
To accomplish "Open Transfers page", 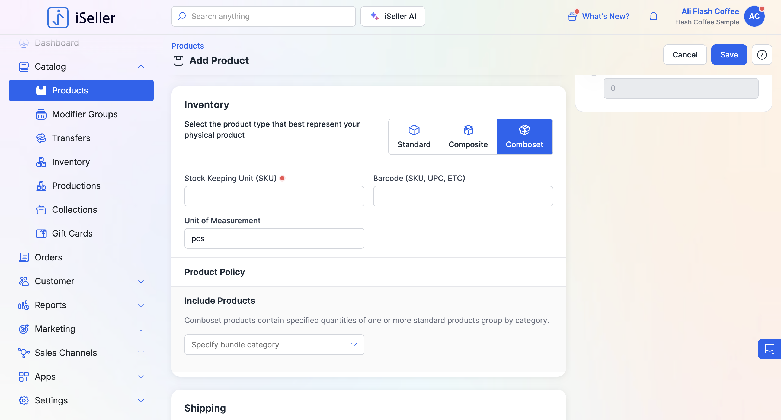I will [71, 138].
